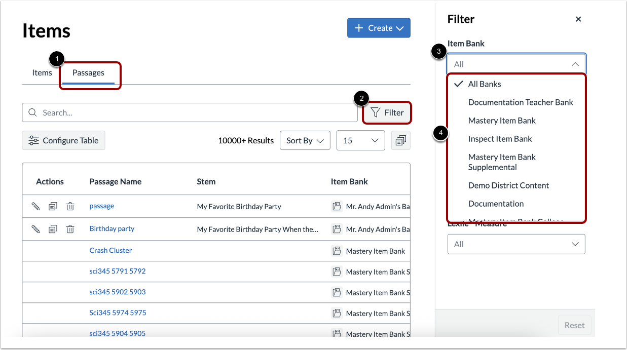This screenshot has height=350, width=627.
Task: Click the copy icon next to page size
Action: pyautogui.click(x=401, y=140)
